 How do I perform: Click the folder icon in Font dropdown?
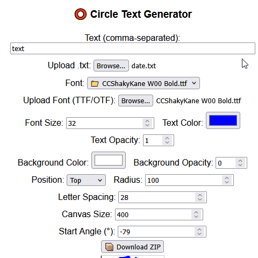[x=95, y=83]
